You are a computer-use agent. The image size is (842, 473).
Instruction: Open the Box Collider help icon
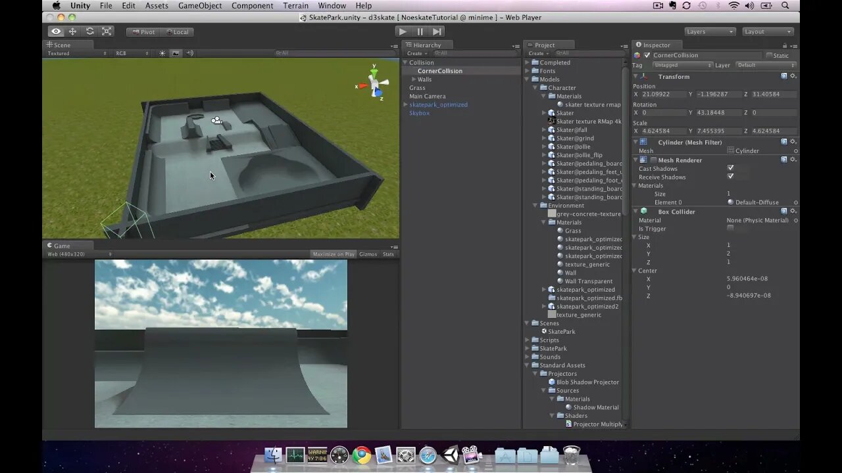784,211
